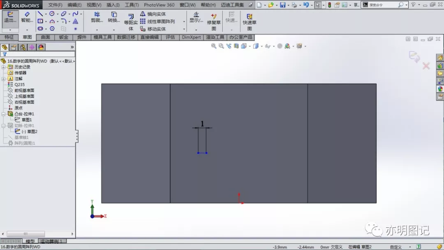Select the Spline sketch tool

click(75, 14)
